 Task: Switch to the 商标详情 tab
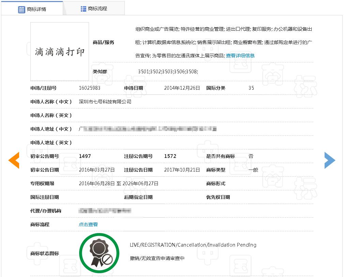(36, 9)
